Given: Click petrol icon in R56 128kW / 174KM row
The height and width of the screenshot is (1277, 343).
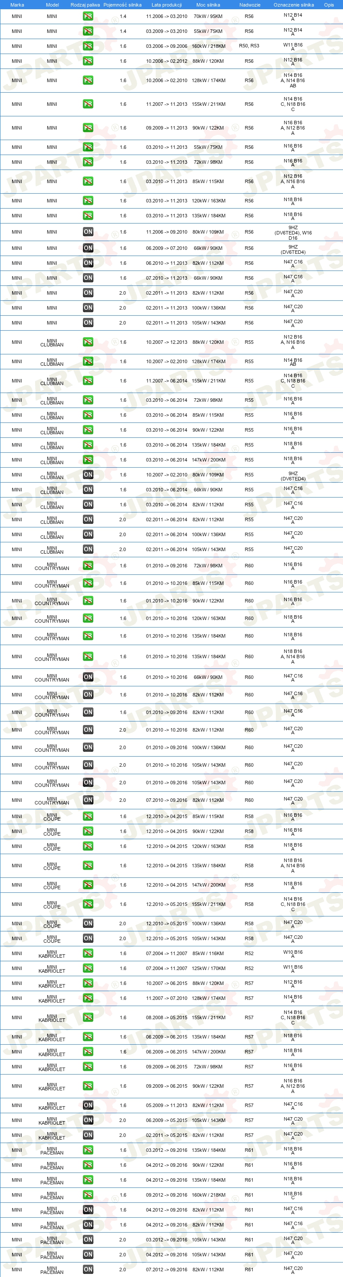Looking at the screenshot, I should pyautogui.click(x=88, y=80).
